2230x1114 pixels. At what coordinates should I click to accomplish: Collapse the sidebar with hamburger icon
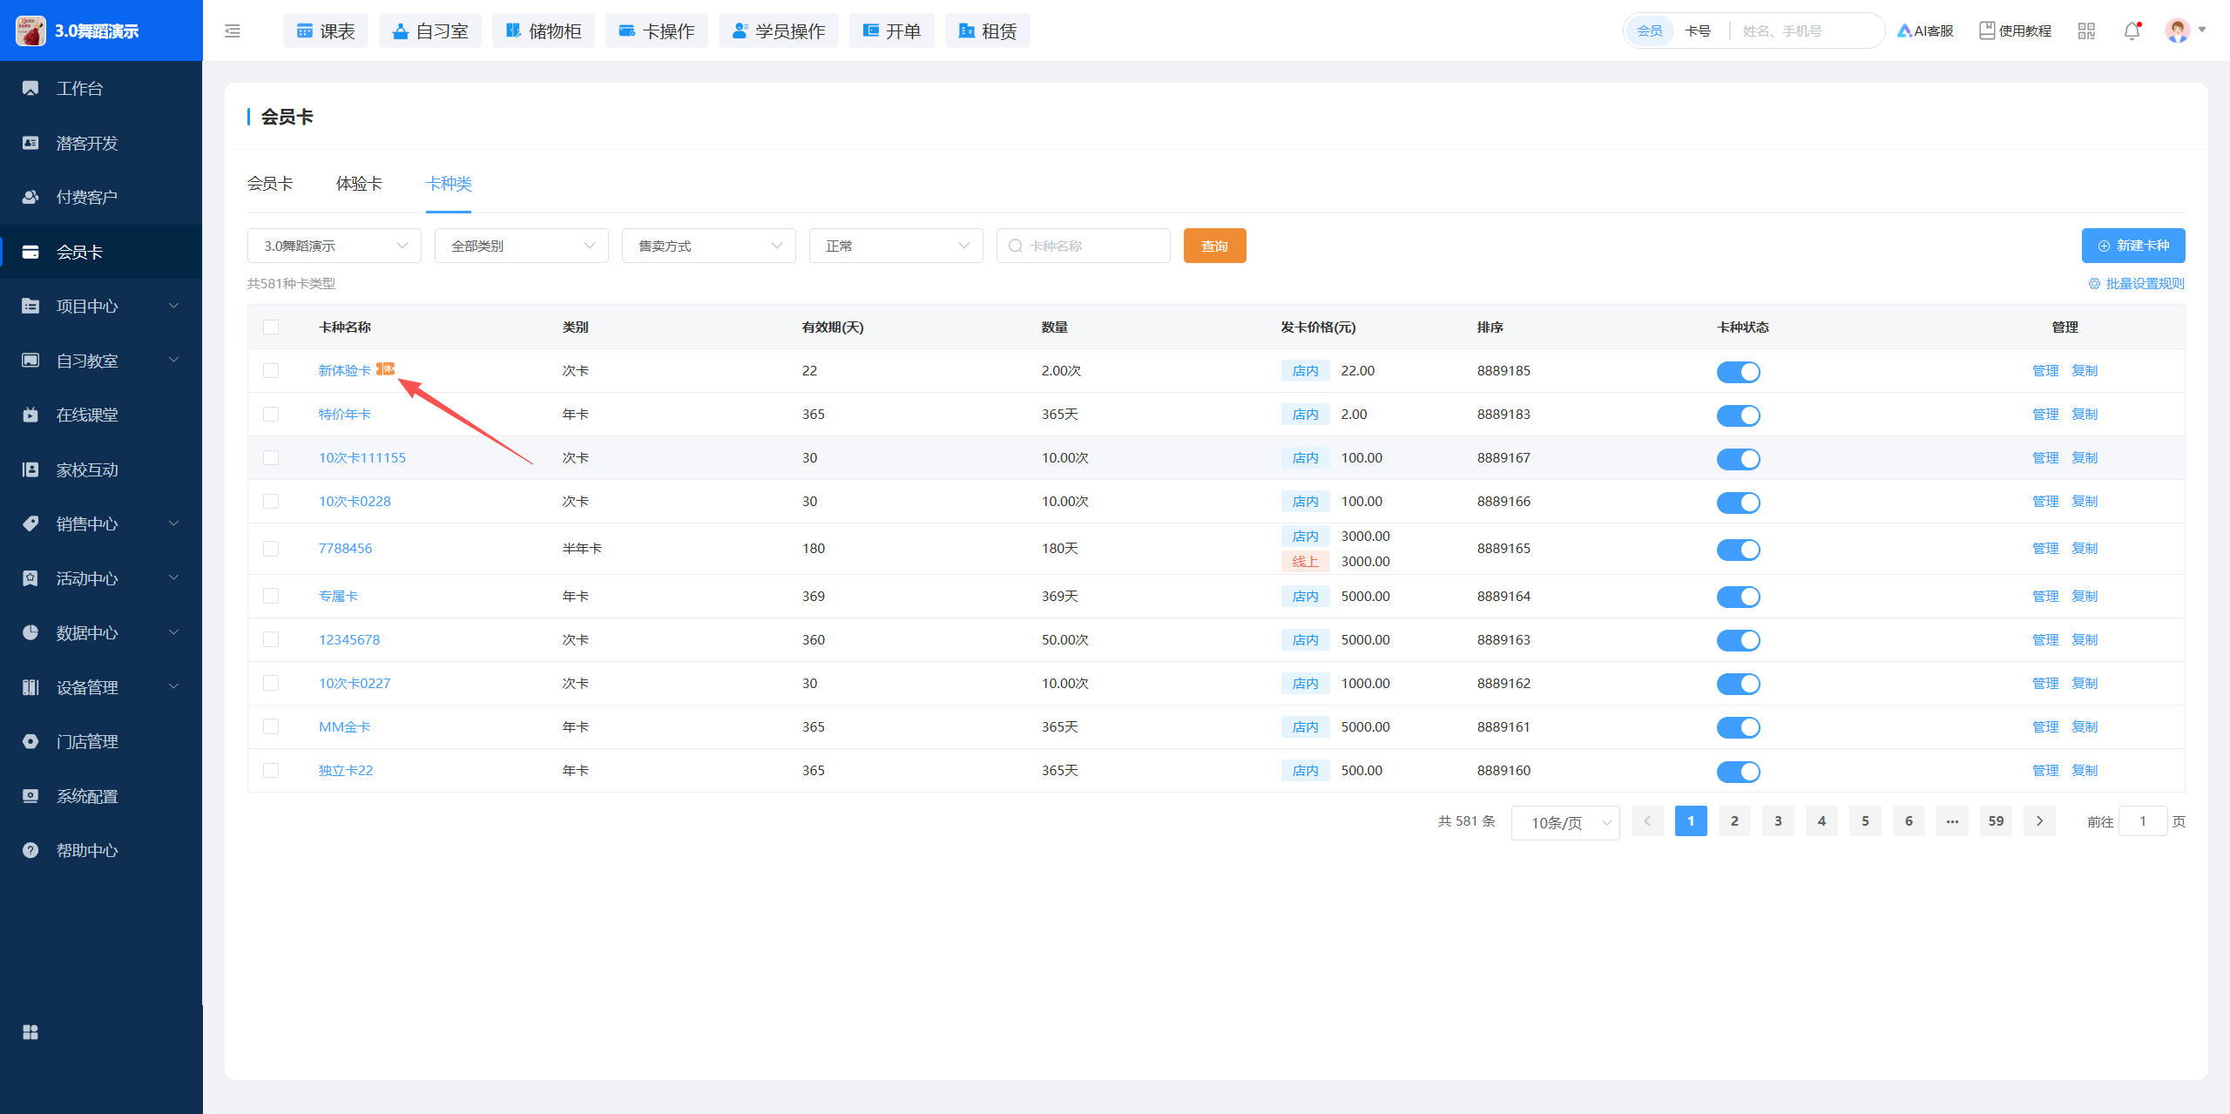[233, 30]
